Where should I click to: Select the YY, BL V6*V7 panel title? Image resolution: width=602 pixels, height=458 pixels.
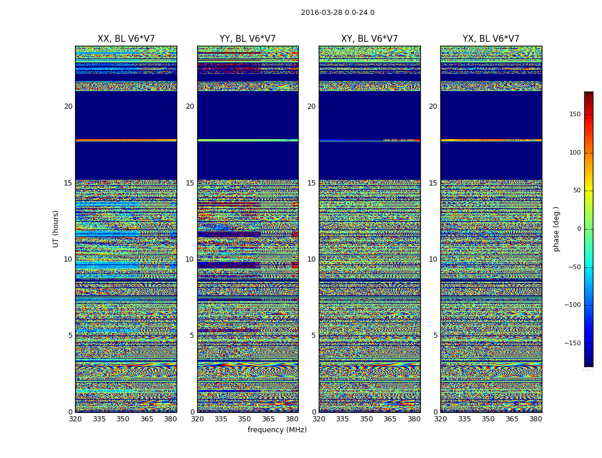pos(247,39)
